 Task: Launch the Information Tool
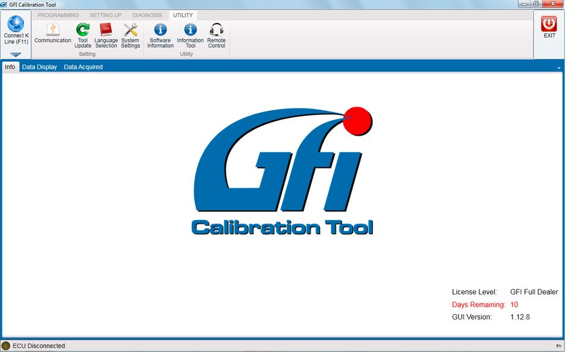click(x=189, y=34)
